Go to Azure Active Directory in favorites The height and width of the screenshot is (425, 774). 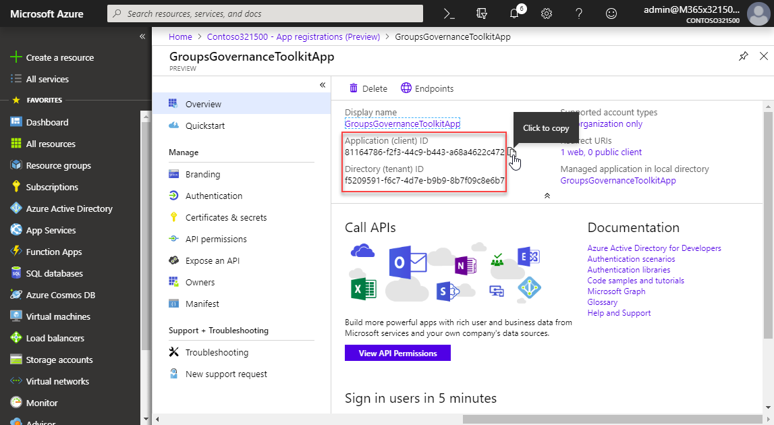coord(69,208)
